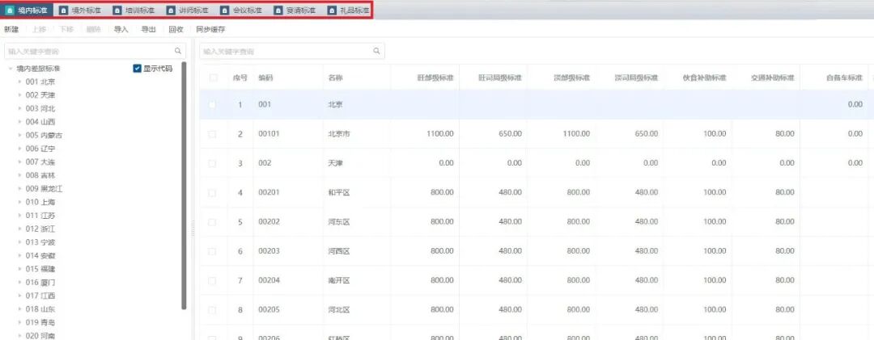Focus the tree keyword search field
Screen dimensions: 874x340
(94, 51)
